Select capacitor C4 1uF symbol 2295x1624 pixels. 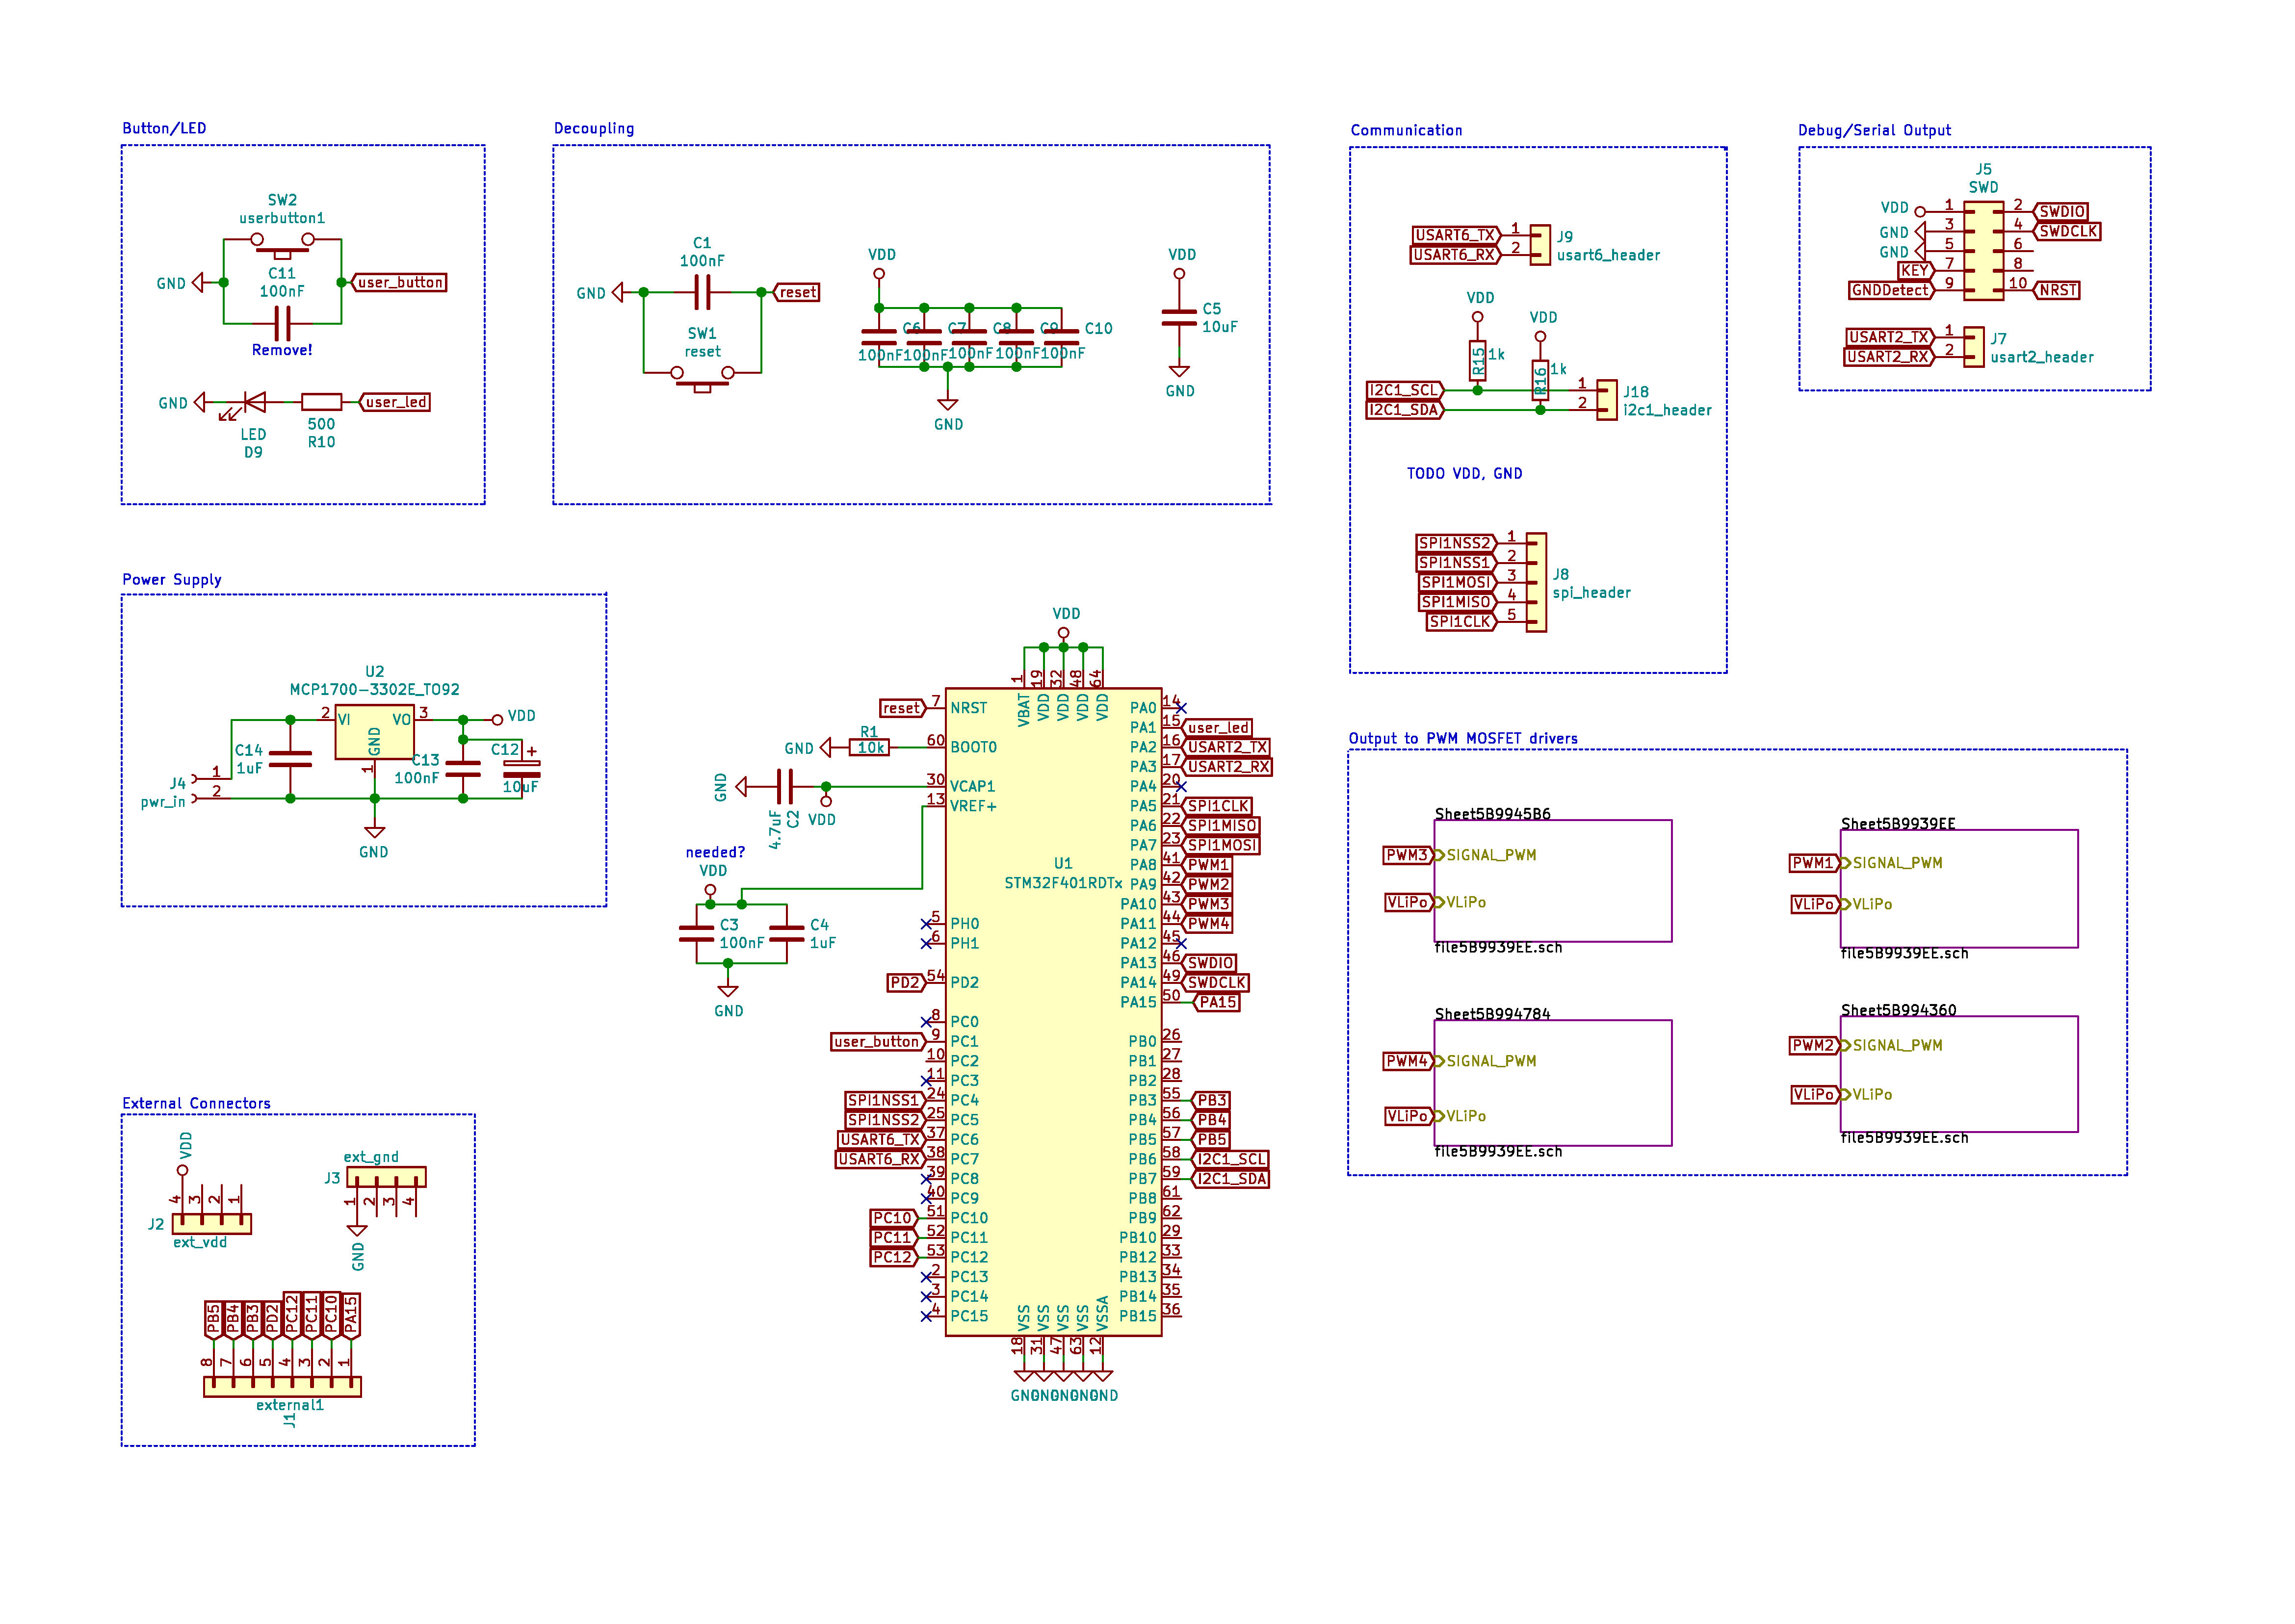786,934
